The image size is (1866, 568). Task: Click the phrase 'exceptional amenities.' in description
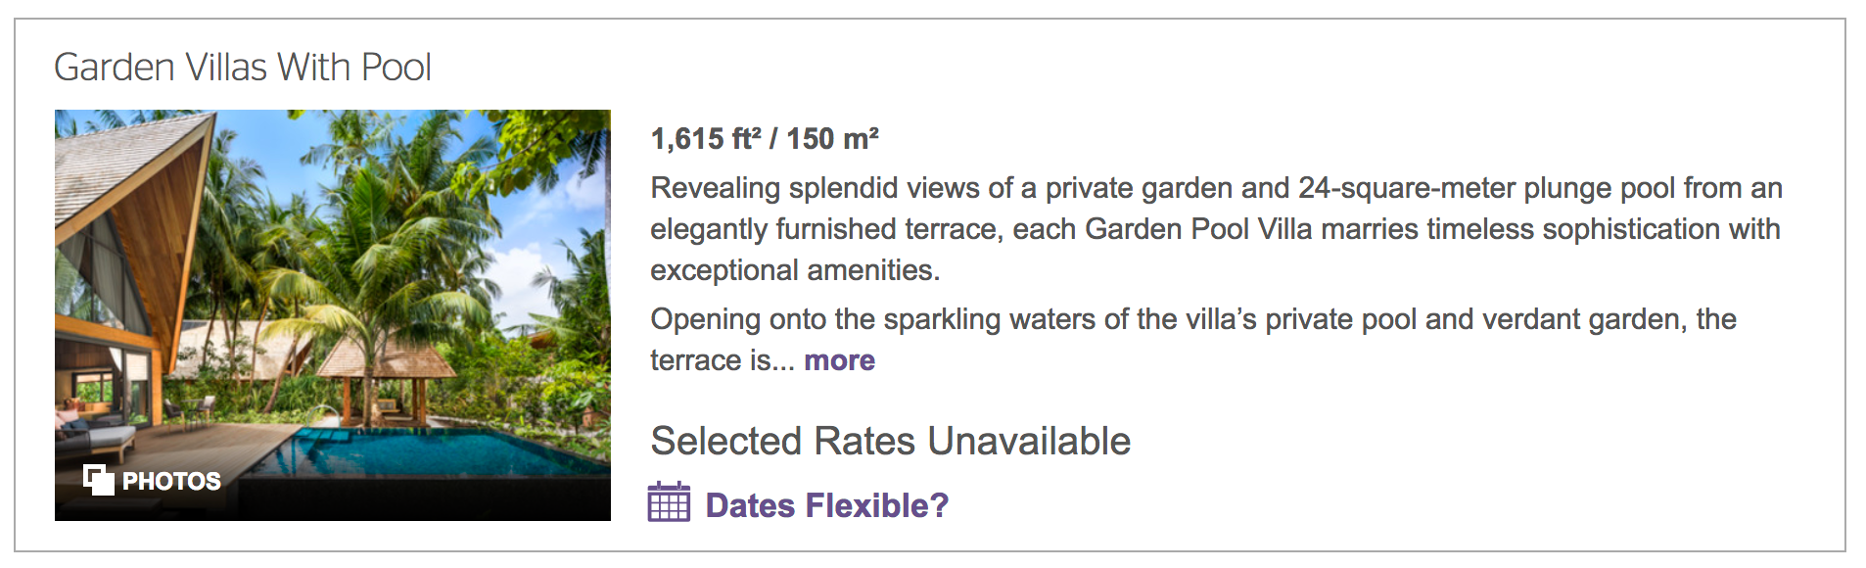click(795, 270)
